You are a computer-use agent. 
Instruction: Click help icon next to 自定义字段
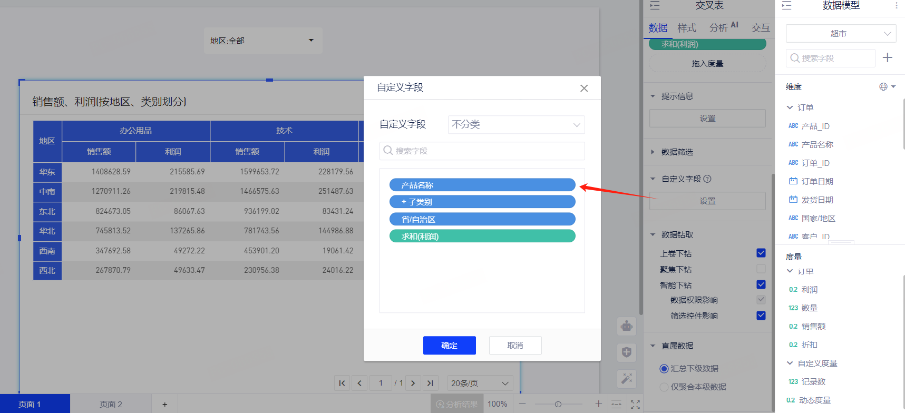point(707,179)
